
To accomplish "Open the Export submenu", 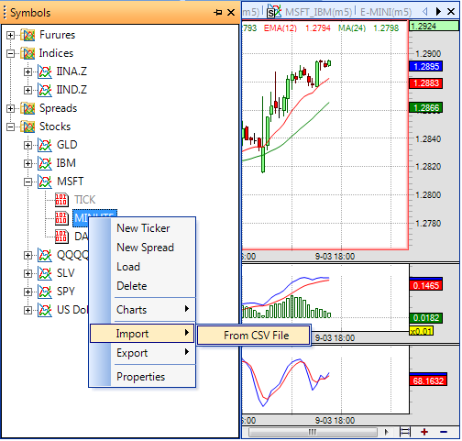I will click(142, 353).
